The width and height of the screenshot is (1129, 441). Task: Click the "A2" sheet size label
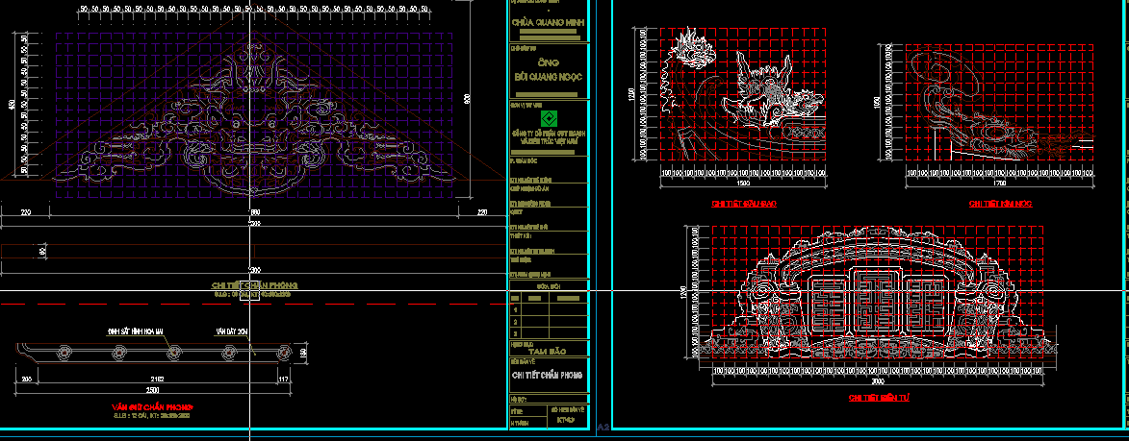[x=603, y=427]
